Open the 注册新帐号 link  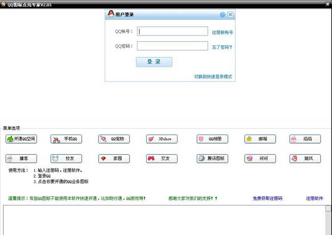coord(222,32)
